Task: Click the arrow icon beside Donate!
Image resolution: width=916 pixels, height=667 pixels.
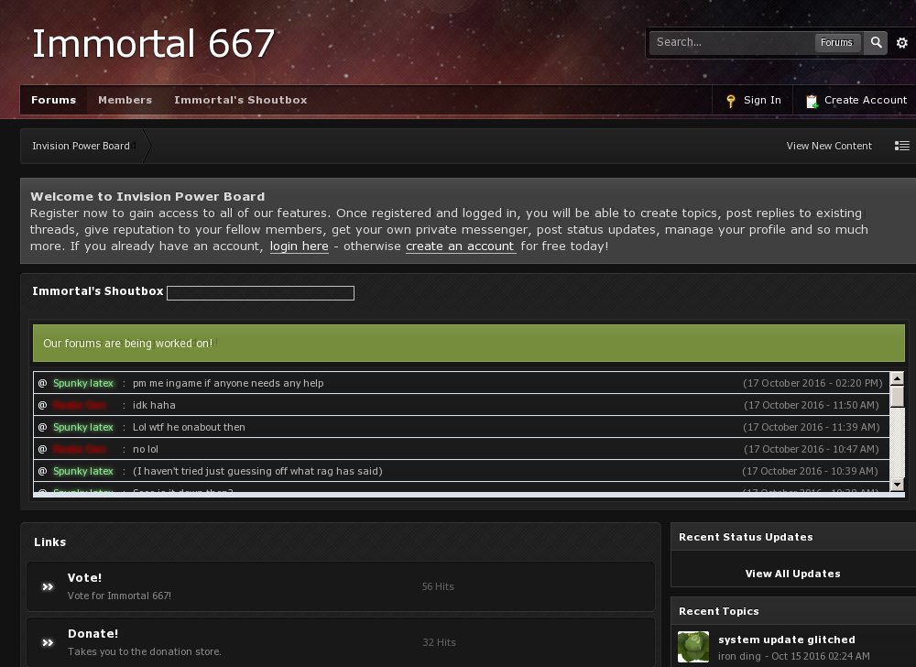Action: [48, 642]
